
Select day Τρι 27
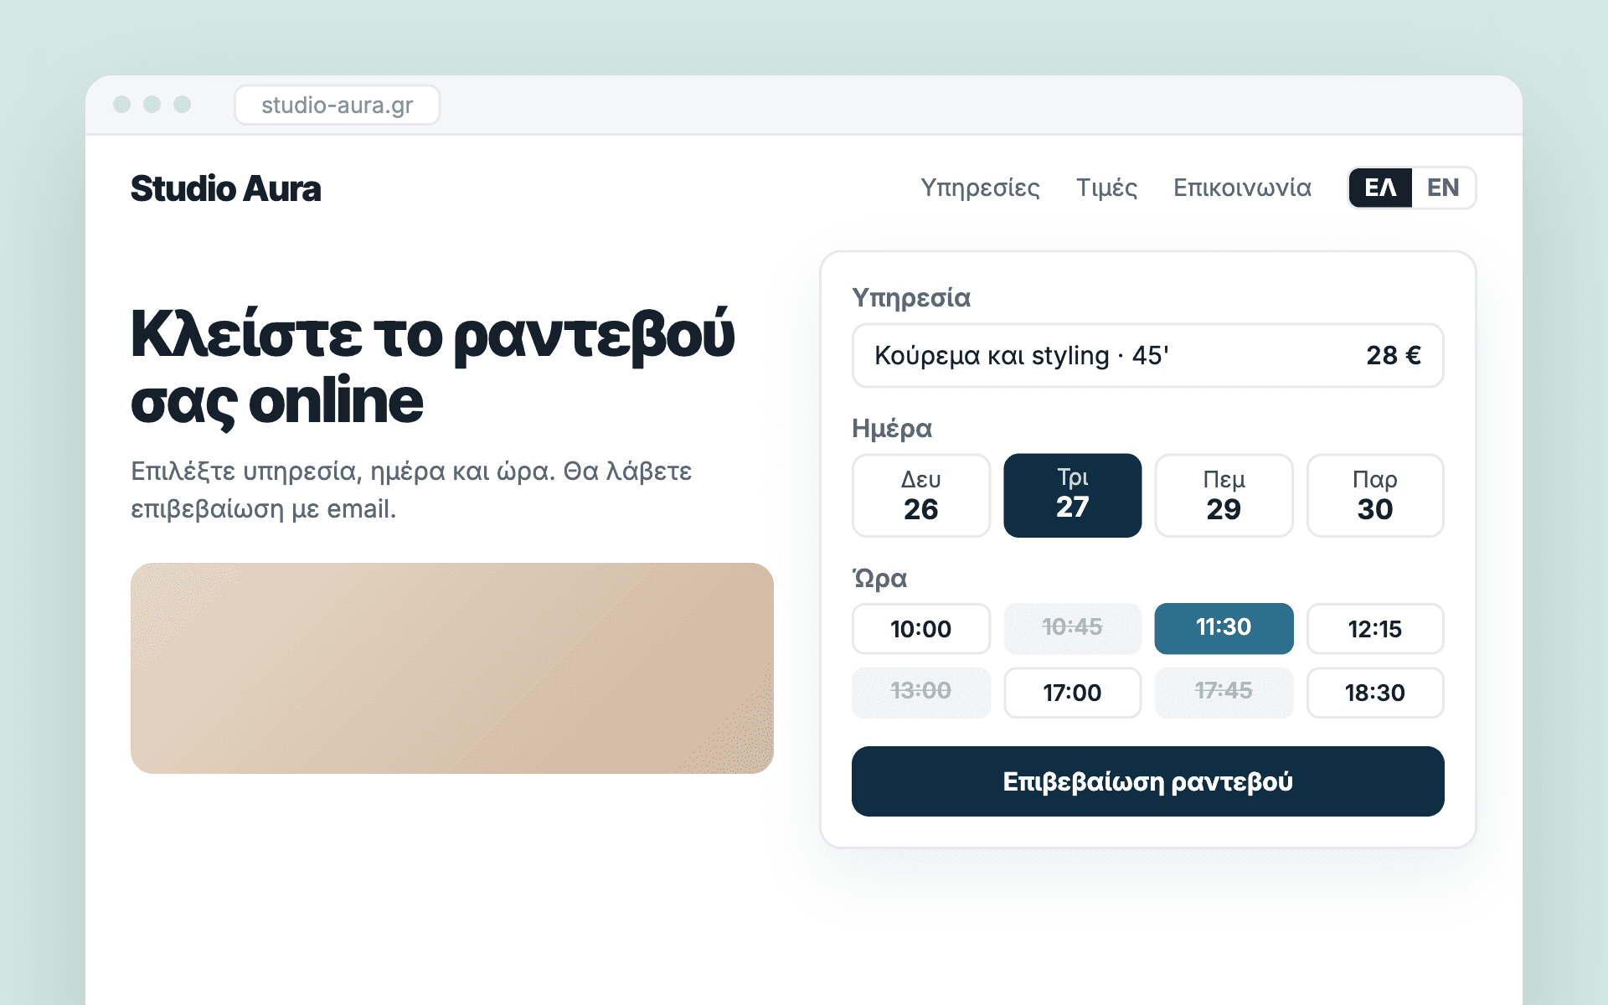click(x=1072, y=495)
